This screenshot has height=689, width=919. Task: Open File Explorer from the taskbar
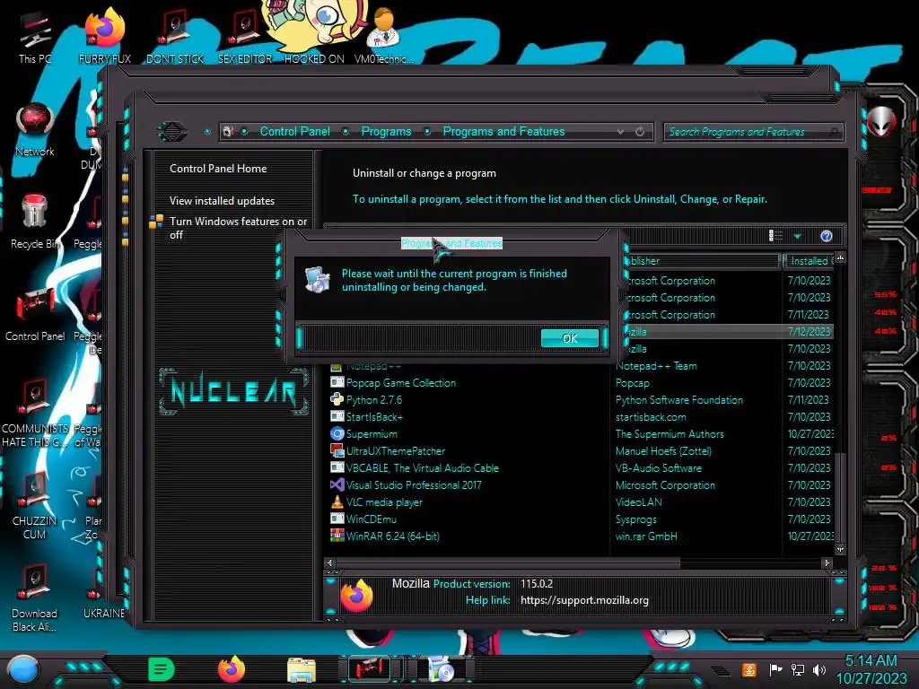coord(302,670)
